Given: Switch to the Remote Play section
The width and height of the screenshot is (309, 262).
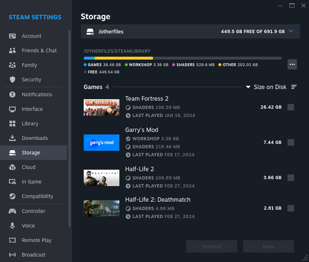Looking at the screenshot, I should point(36,240).
